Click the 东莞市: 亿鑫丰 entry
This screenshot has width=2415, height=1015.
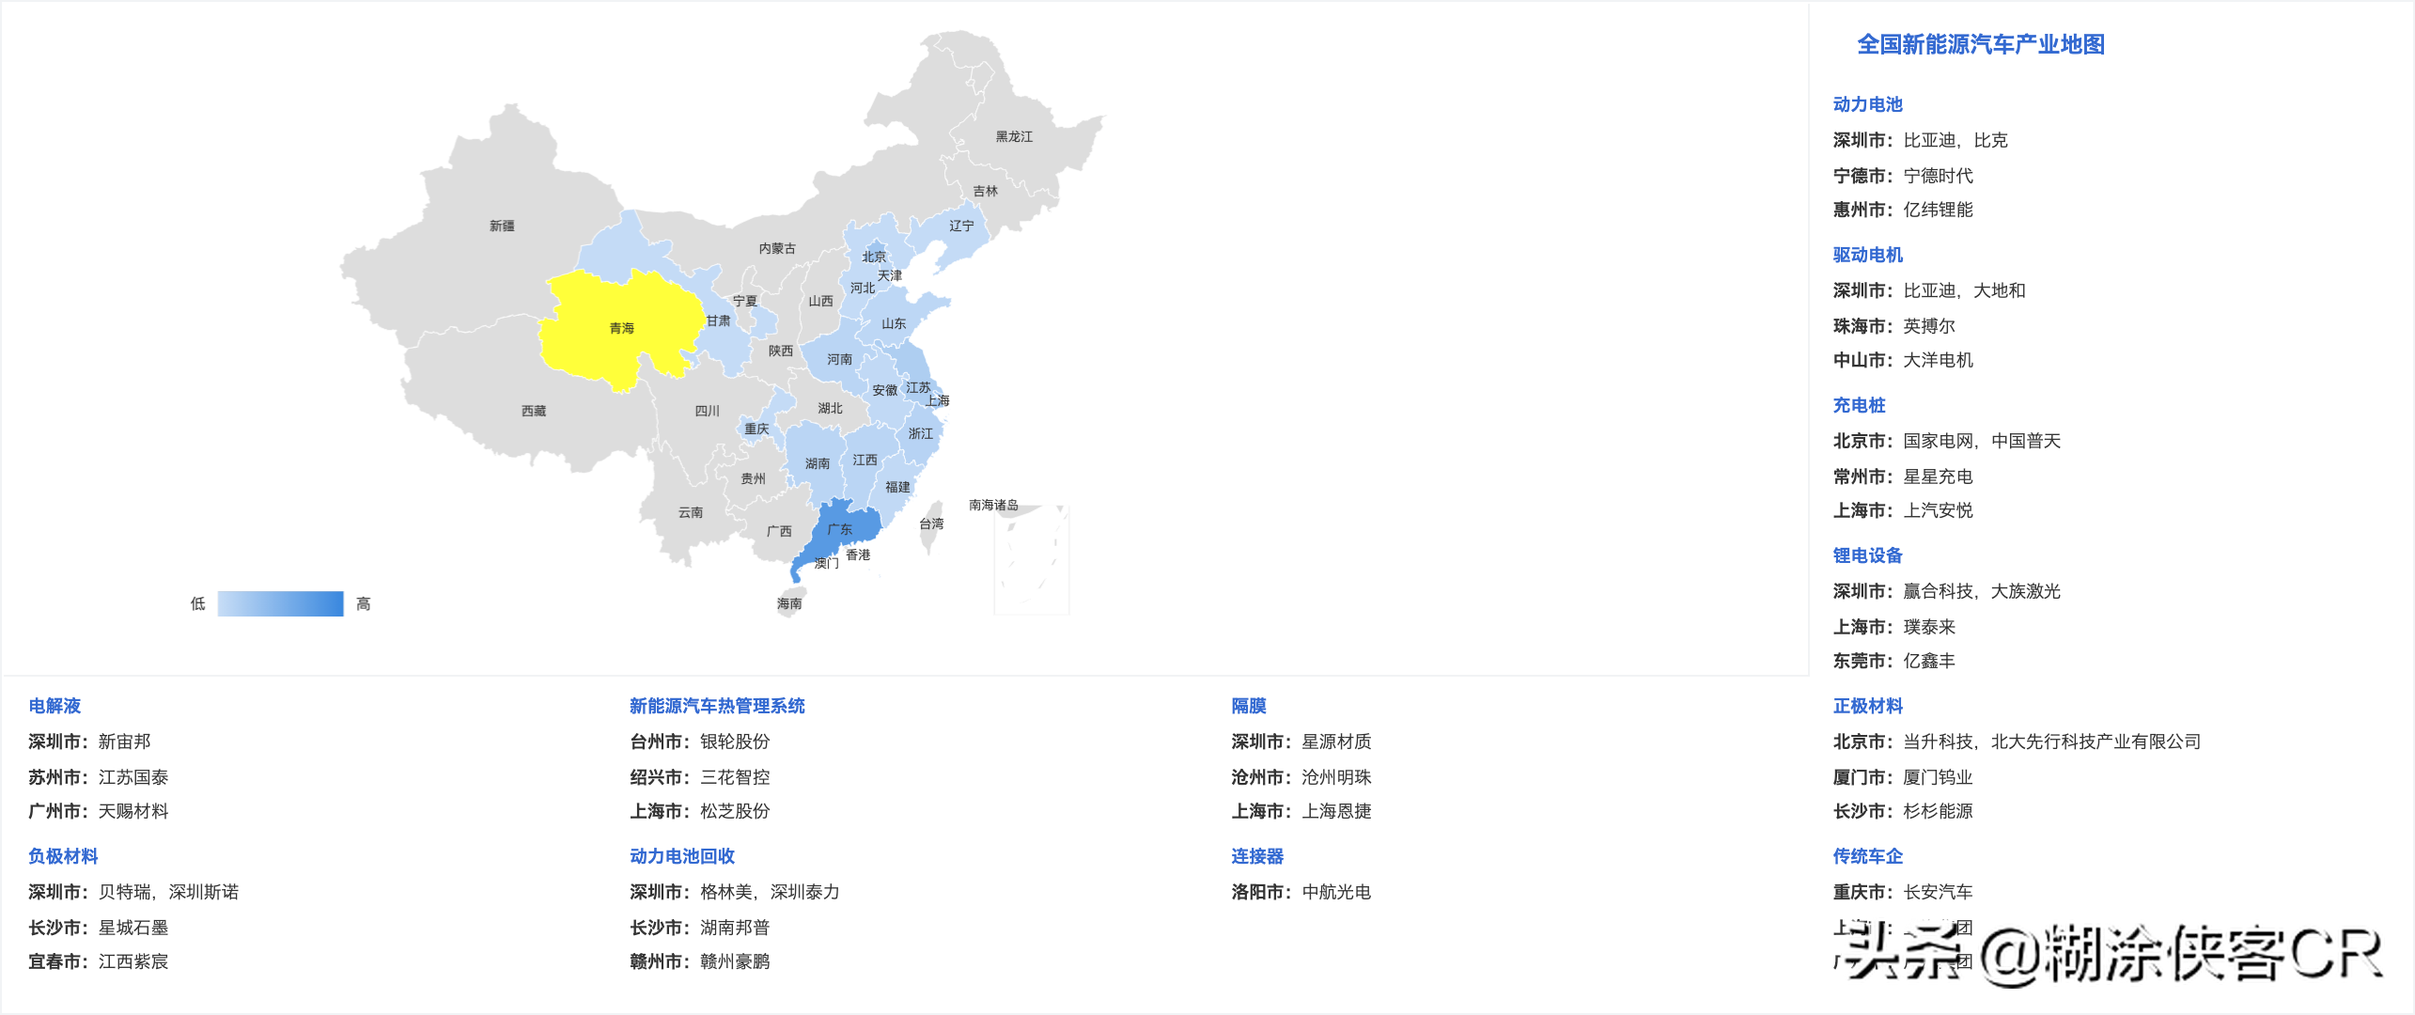point(1893,661)
